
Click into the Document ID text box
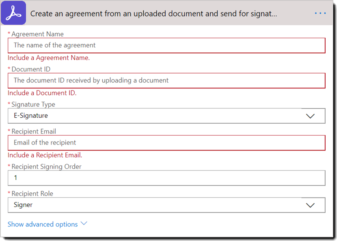[166, 81]
